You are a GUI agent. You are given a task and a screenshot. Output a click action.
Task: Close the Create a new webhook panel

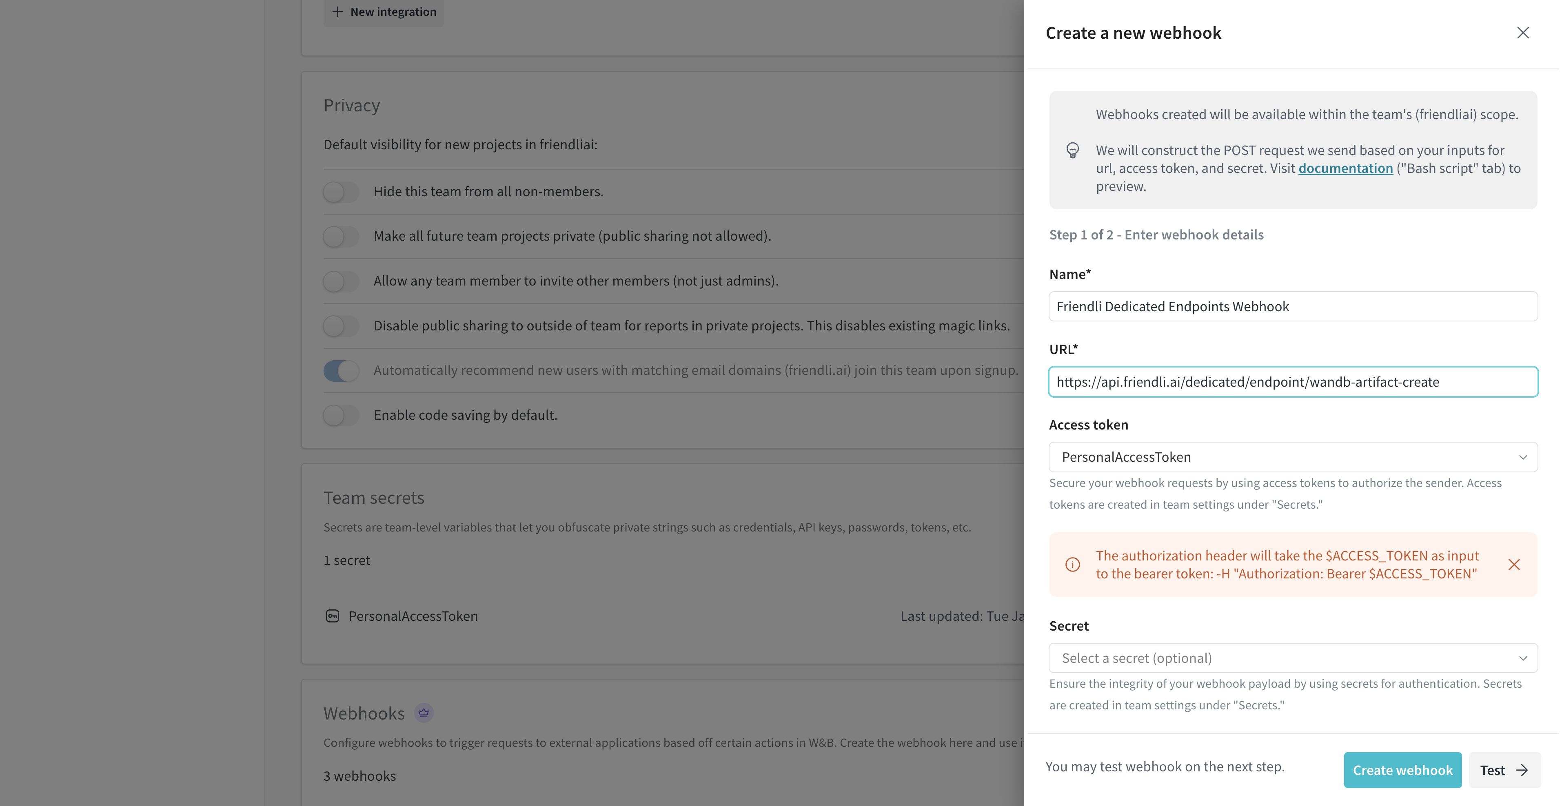pos(1523,33)
